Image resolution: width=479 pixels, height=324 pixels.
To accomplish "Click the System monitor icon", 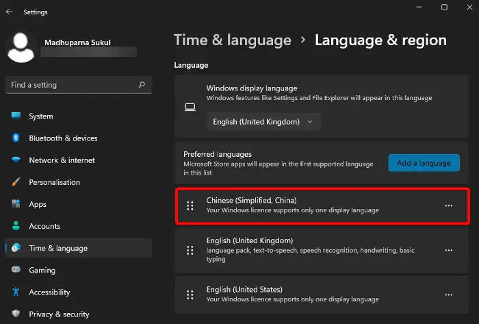I will [16, 116].
